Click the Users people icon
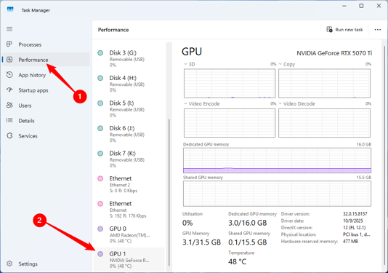The height and width of the screenshot is (273, 388). [x=9, y=105]
